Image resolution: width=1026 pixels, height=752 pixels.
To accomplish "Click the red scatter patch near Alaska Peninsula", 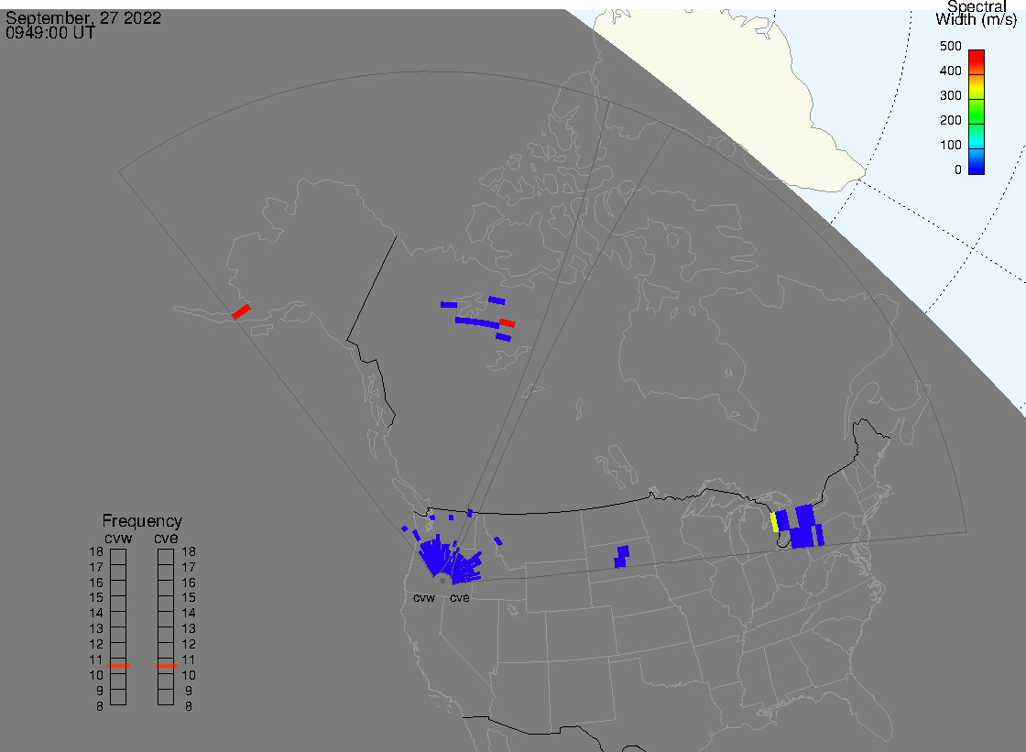I will (x=242, y=311).
